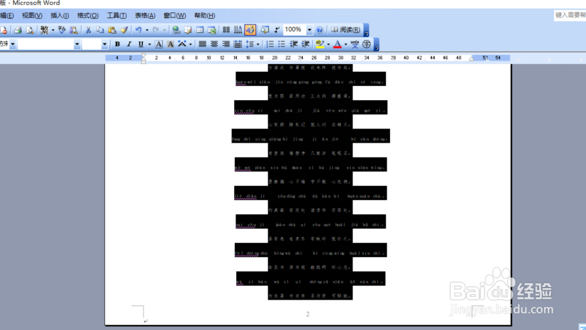This screenshot has width=586, height=330.
Task: Apply numbered list
Action: click(x=270, y=44)
